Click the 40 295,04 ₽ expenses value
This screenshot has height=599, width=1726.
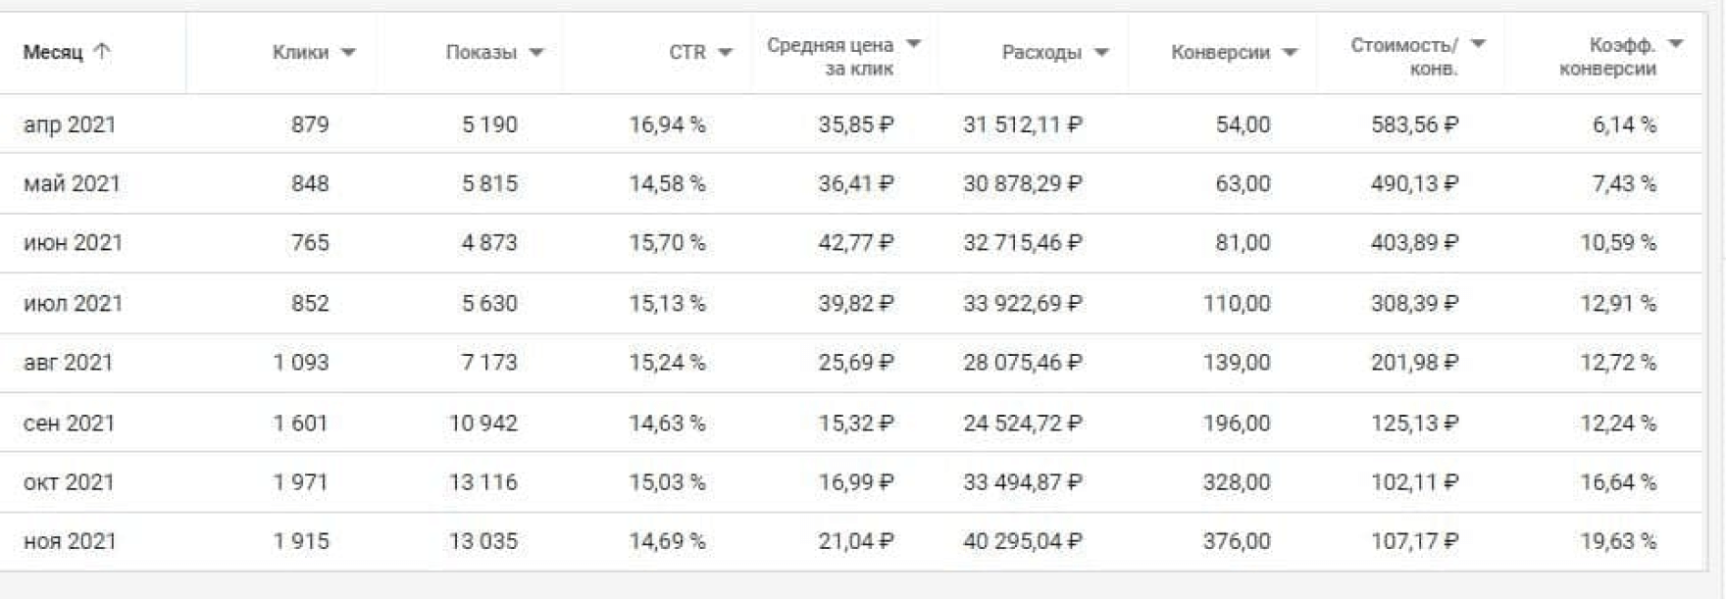click(x=1022, y=541)
